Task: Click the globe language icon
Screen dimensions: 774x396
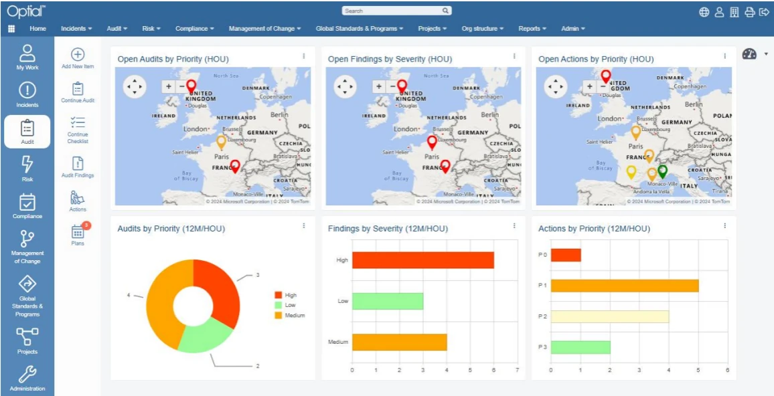Action: point(704,12)
